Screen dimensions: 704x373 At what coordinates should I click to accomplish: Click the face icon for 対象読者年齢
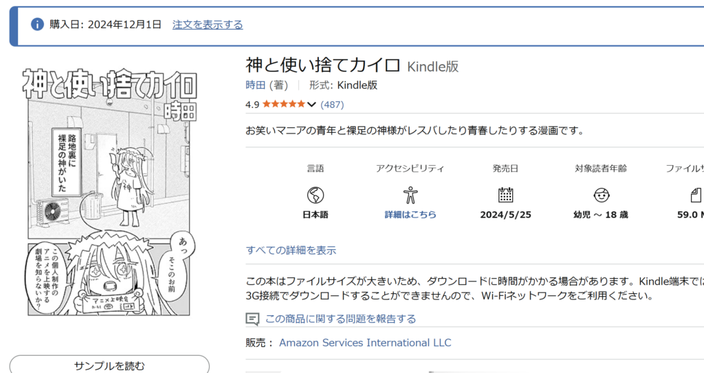[x=601, y=195]
